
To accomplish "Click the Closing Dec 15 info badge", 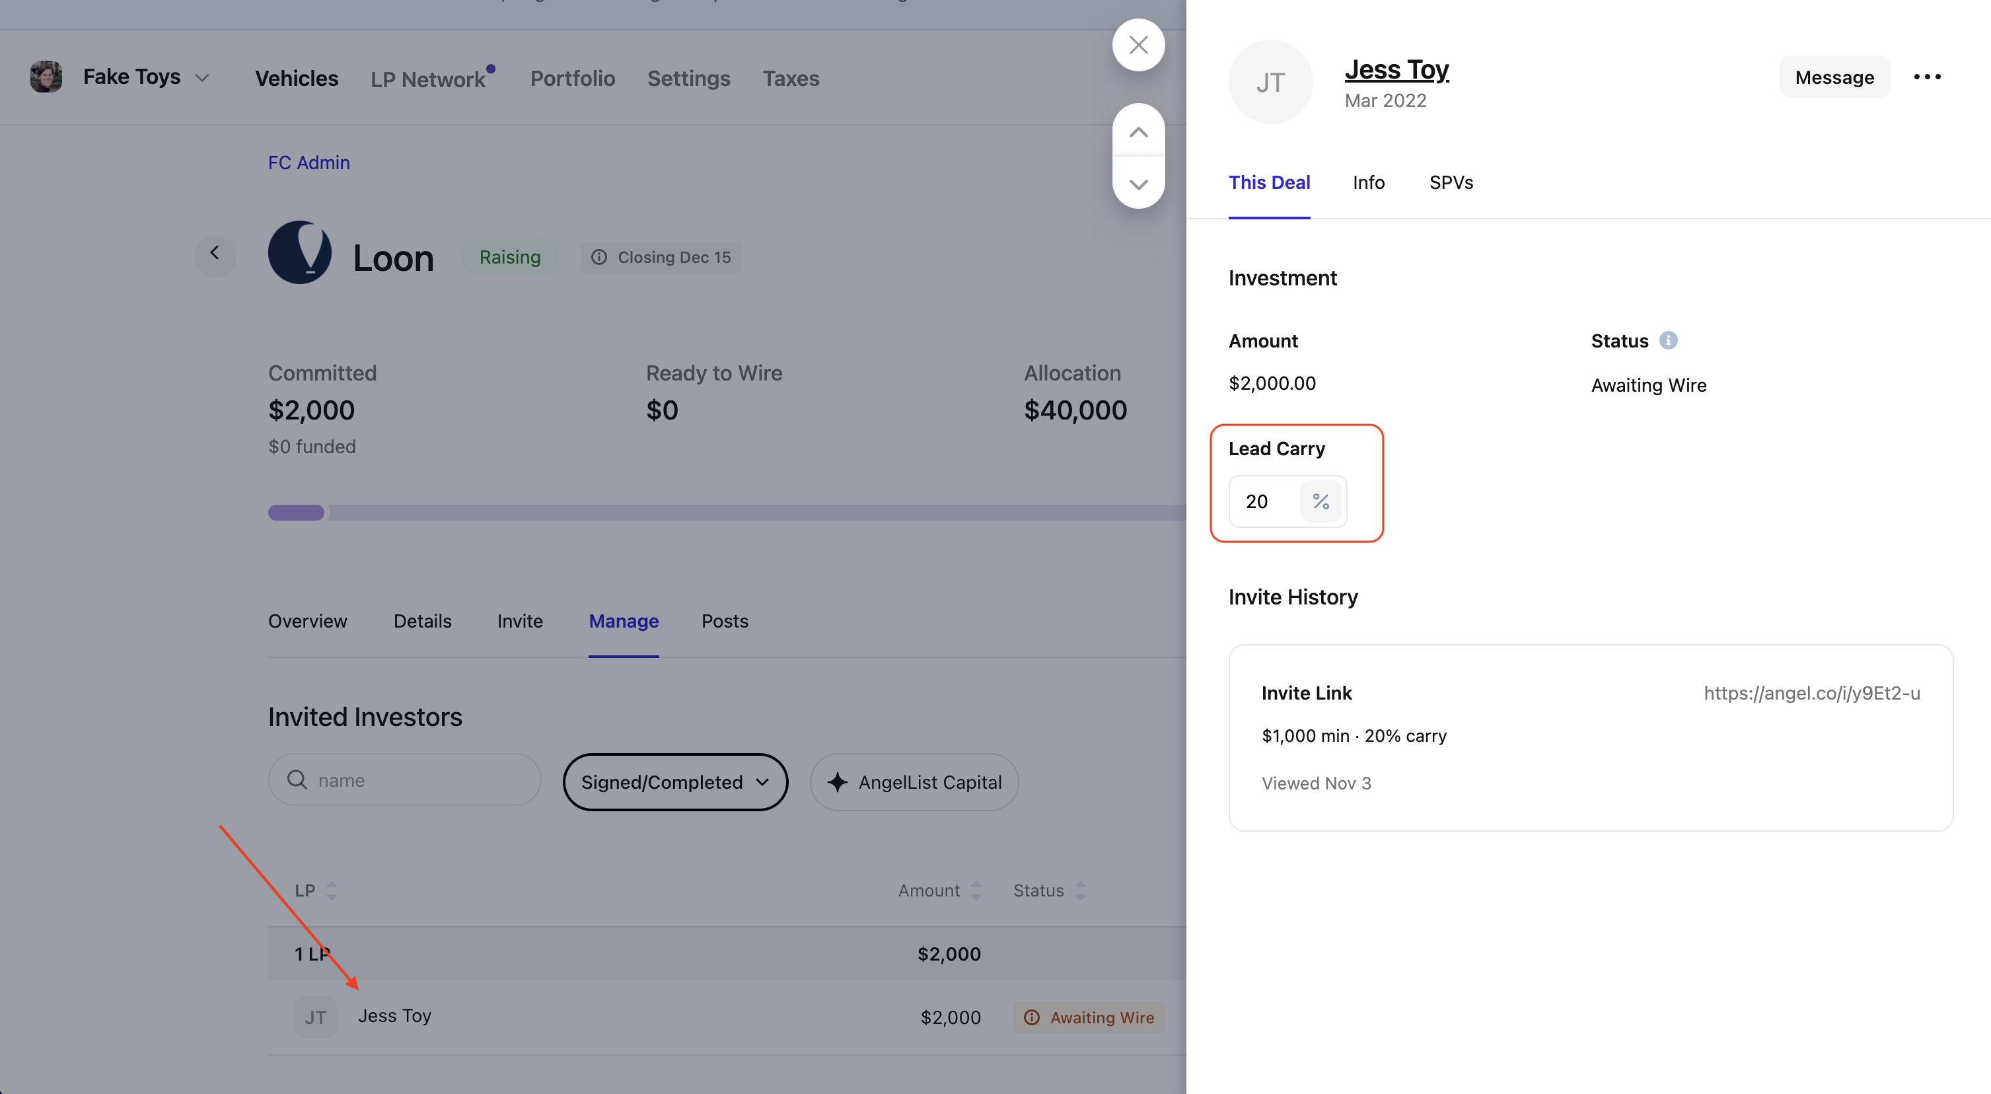I will pyautogui.click(x=661, y=257).
